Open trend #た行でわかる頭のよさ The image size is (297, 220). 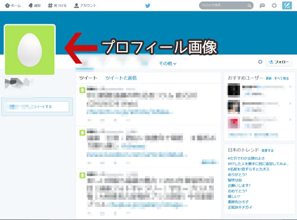coord(246,158)
